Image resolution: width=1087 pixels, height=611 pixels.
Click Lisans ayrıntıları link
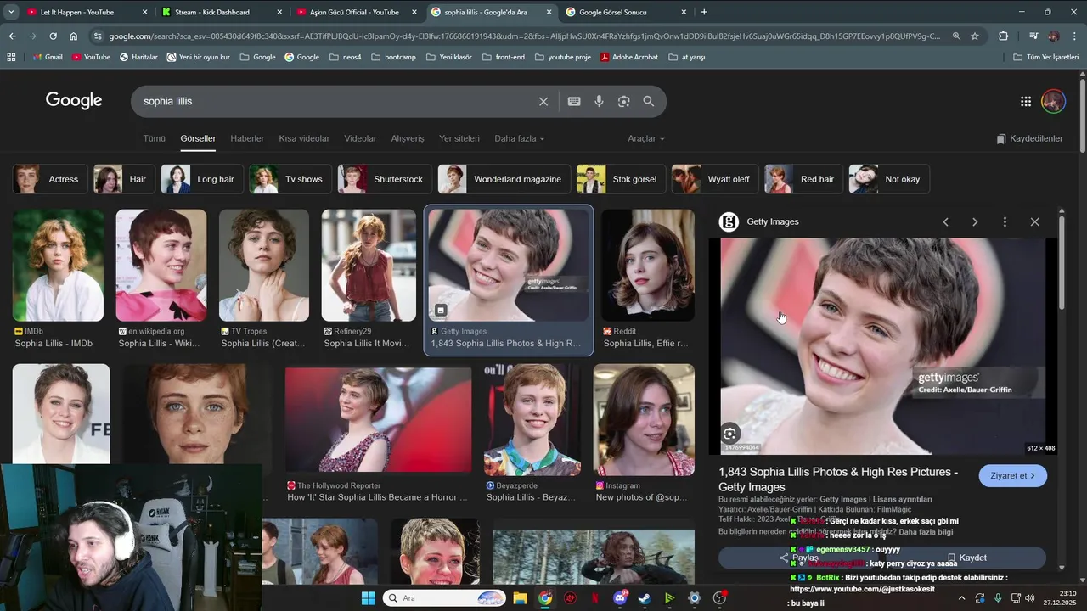pos(902,499)
